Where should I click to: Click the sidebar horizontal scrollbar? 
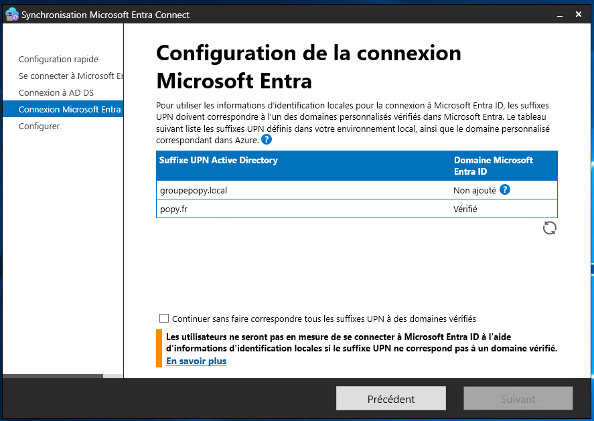click(x=53, y=376)
